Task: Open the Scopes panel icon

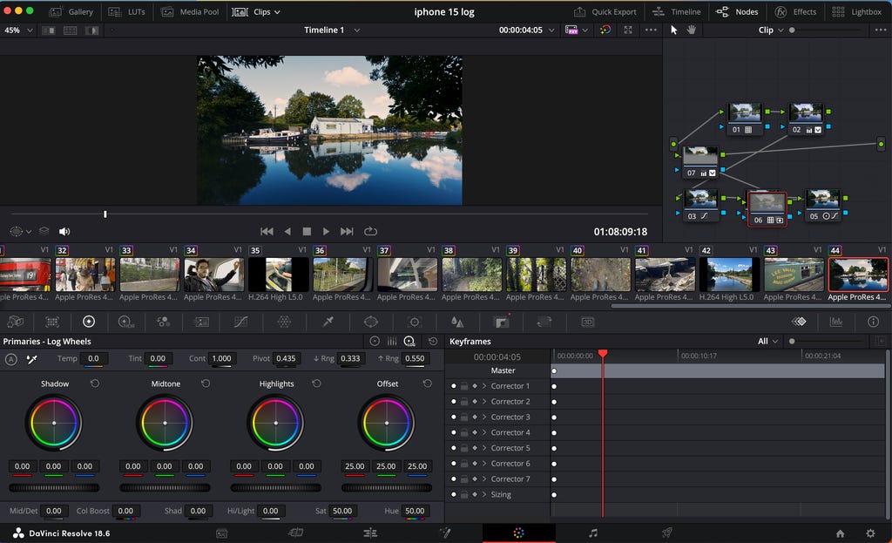Action: pos(835,322)
